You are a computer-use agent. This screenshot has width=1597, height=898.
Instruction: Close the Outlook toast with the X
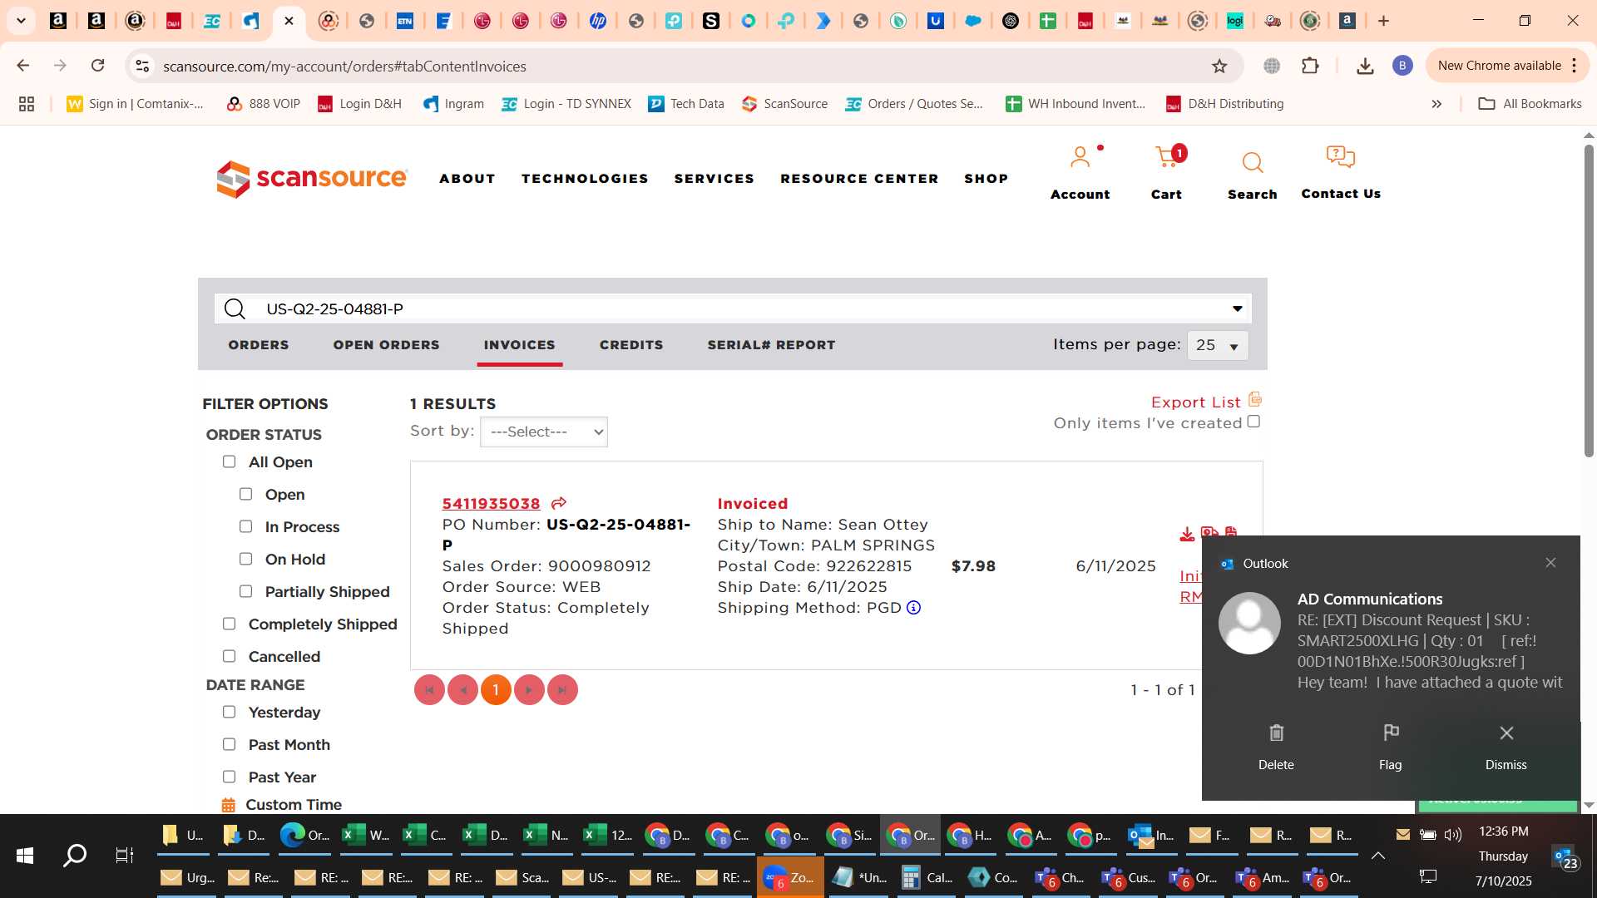pyautogui.click(x=1550, y=563)
